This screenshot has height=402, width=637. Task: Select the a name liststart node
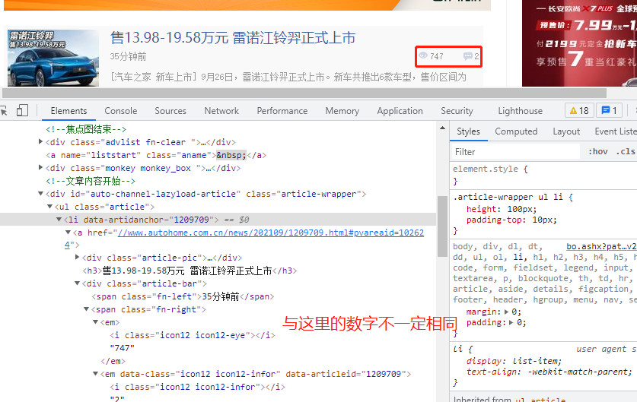tap(156, 155)
